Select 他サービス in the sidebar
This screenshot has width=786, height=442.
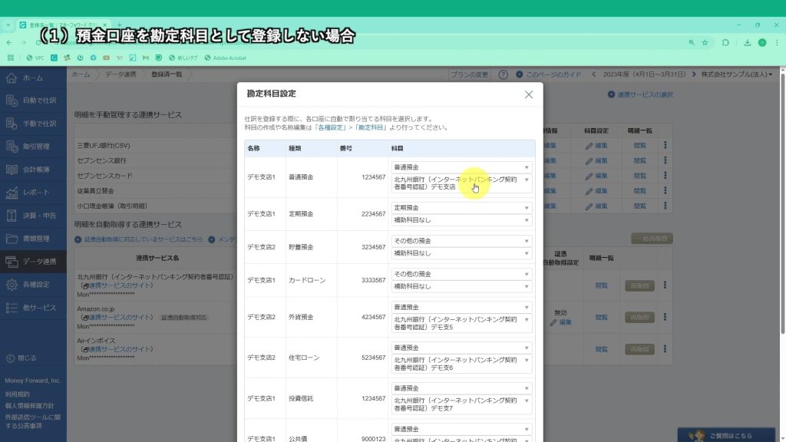[x=33, y=308]
